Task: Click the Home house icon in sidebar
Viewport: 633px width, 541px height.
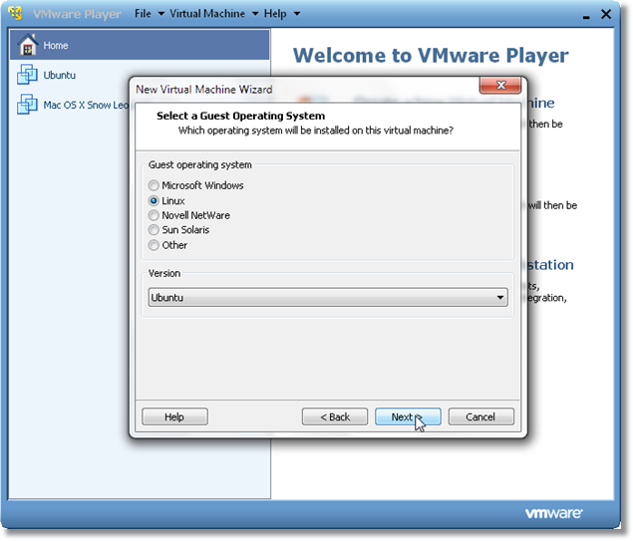Action: 28,45
